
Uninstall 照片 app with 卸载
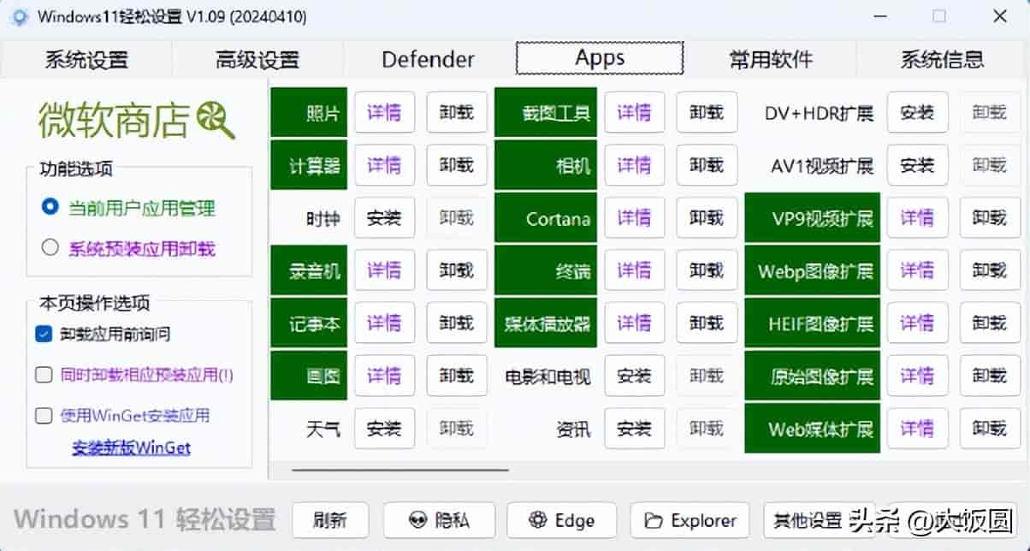(457, 112)
